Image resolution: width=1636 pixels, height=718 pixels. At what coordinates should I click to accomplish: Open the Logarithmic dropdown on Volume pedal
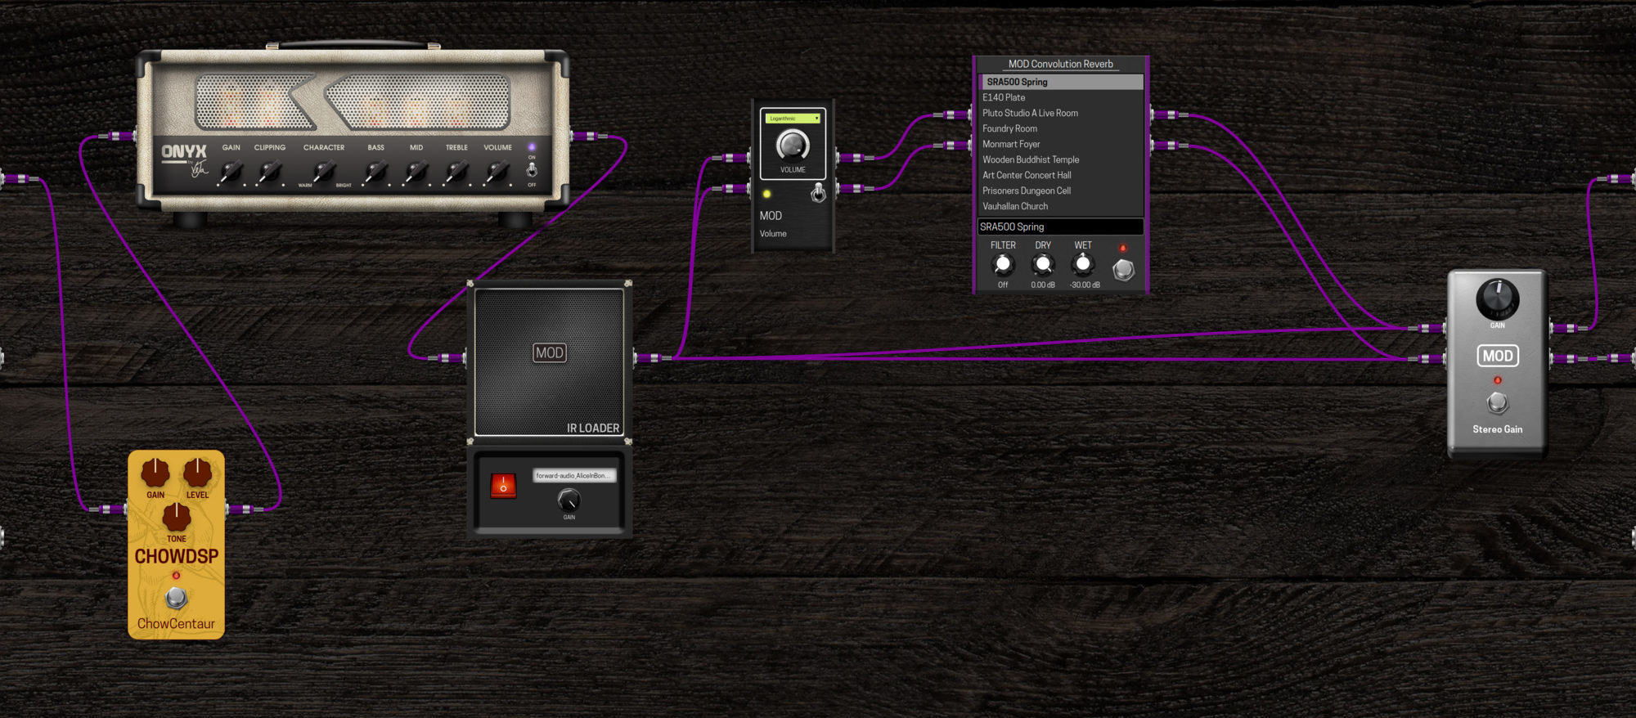click(793, 119)
